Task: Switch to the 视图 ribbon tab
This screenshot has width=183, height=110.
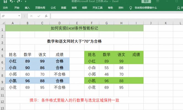Action: pos(85,8)
